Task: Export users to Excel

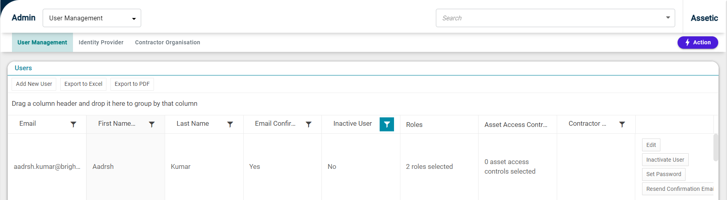Action: [83, 84]
